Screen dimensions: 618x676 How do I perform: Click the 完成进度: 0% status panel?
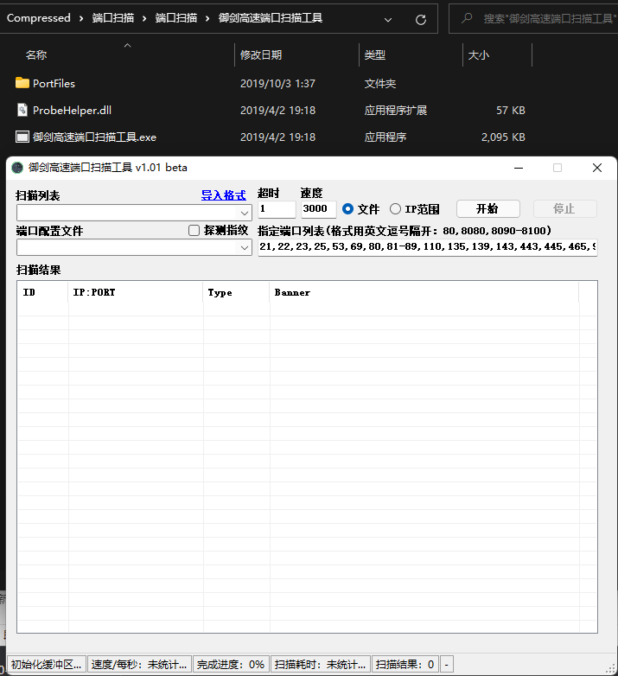[231, 665]
